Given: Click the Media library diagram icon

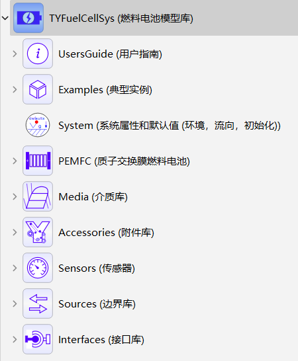Looking at the screenshot, I should click(x=38, y=196).
